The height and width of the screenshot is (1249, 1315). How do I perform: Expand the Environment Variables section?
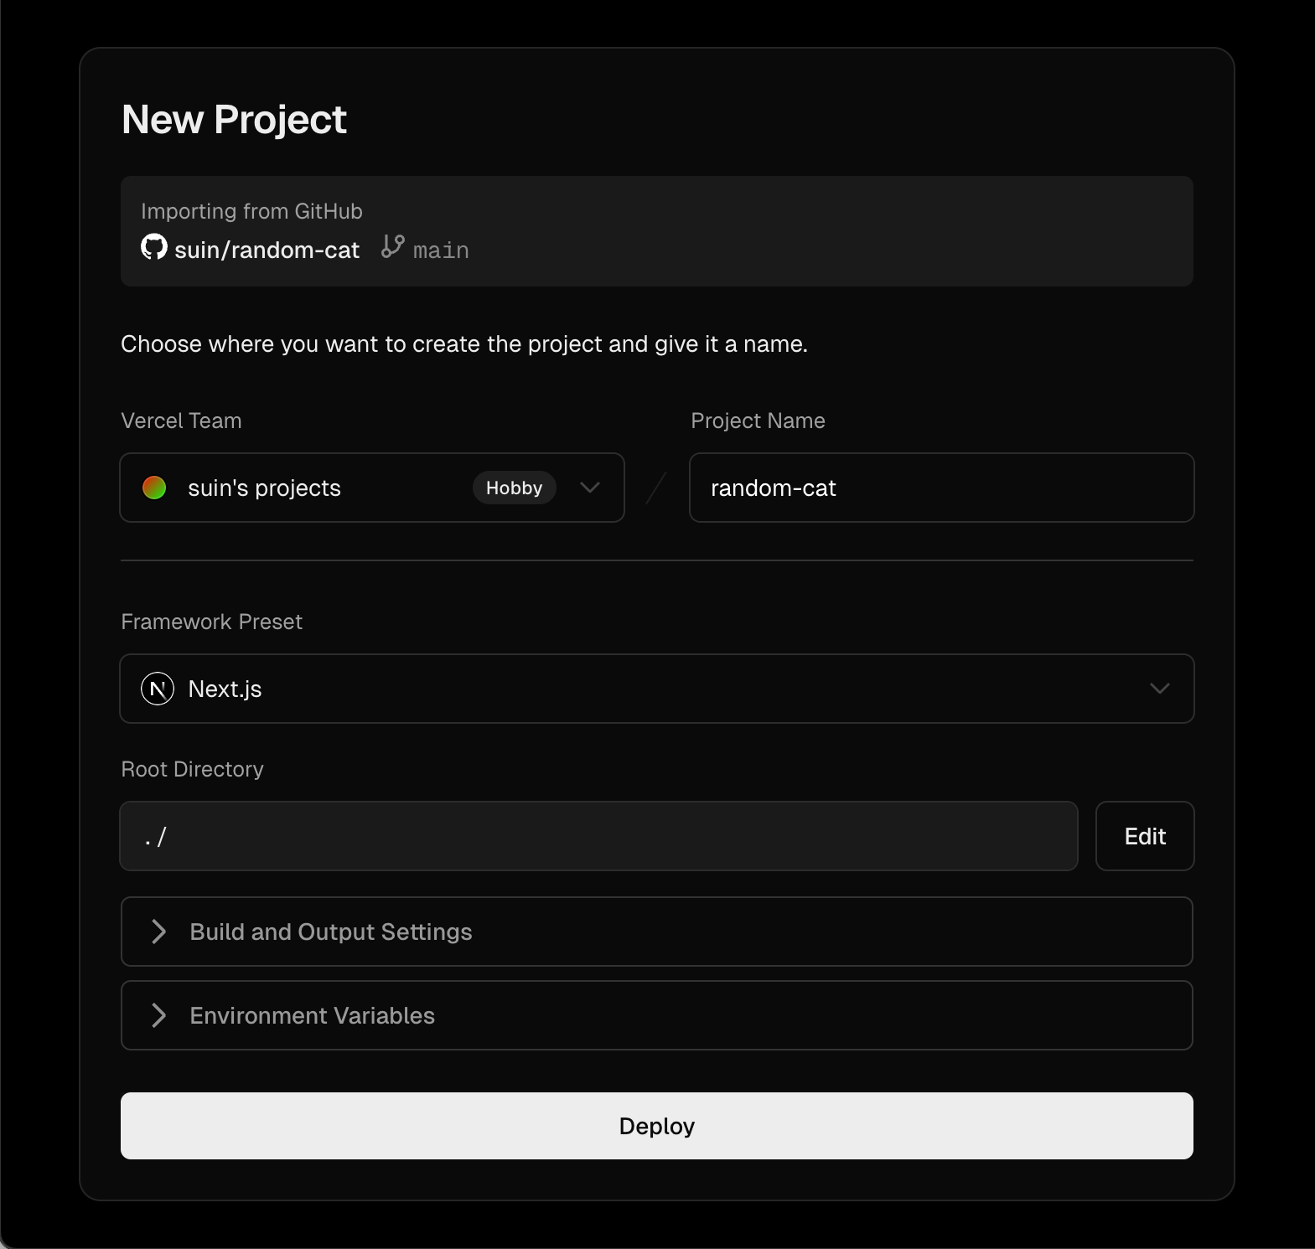point(657,1015)
